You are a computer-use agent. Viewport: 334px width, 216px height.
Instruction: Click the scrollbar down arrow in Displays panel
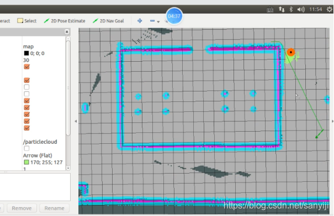[x=68, y=168]
